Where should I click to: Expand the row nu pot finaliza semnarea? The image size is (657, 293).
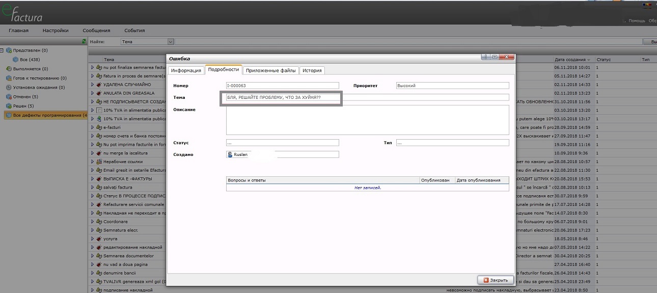tap(93, 67)
